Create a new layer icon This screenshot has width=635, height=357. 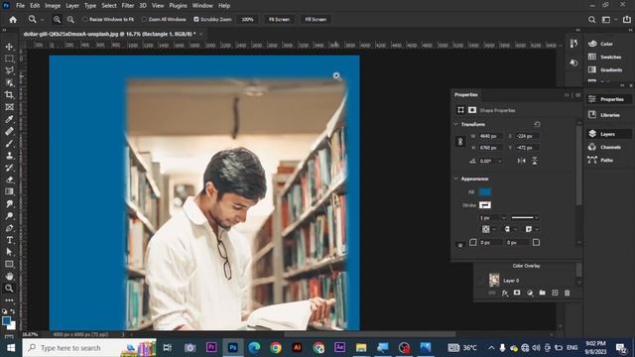click(x=555, y=293)
